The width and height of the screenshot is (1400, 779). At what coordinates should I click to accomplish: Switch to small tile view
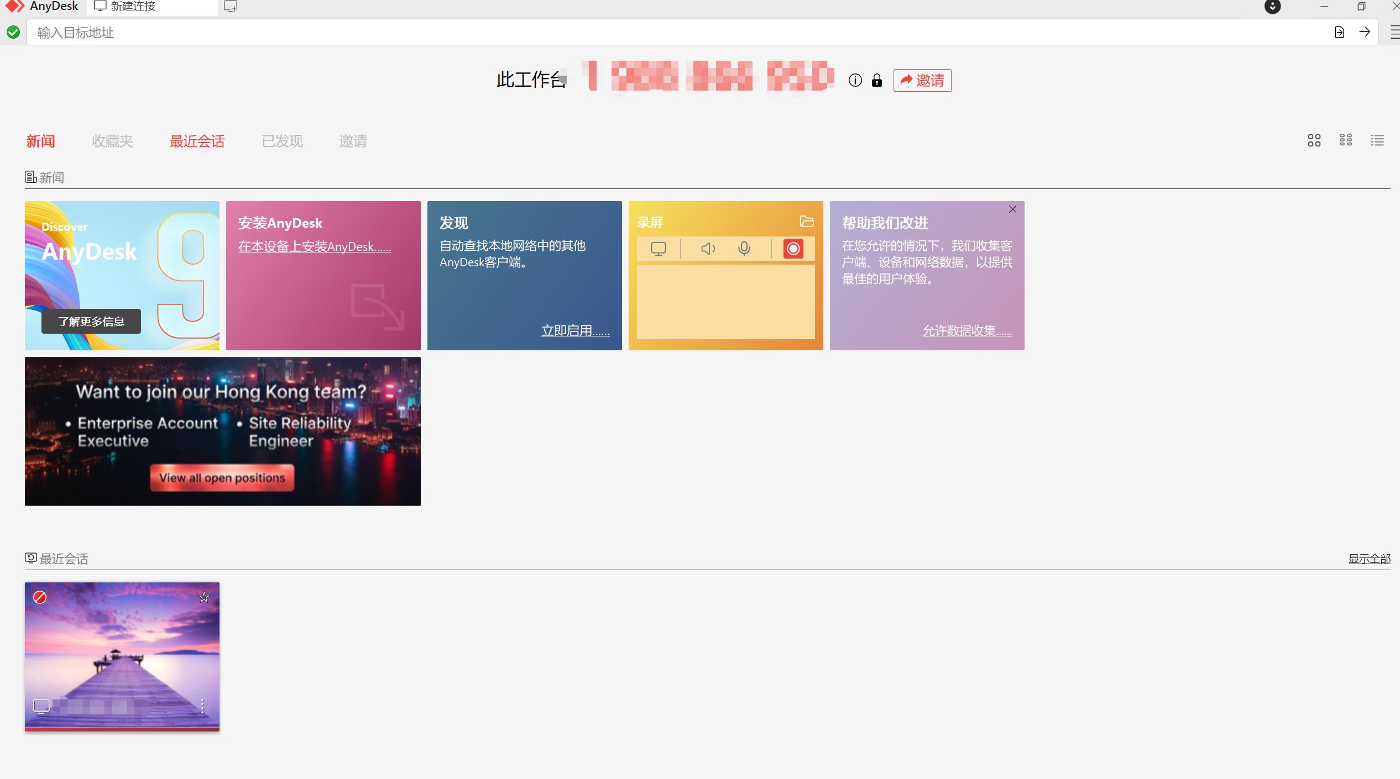click(1345, 140)
